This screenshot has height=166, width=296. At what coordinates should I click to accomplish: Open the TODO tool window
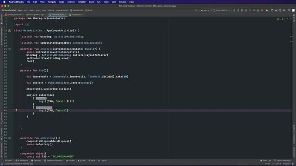[8, 160]
